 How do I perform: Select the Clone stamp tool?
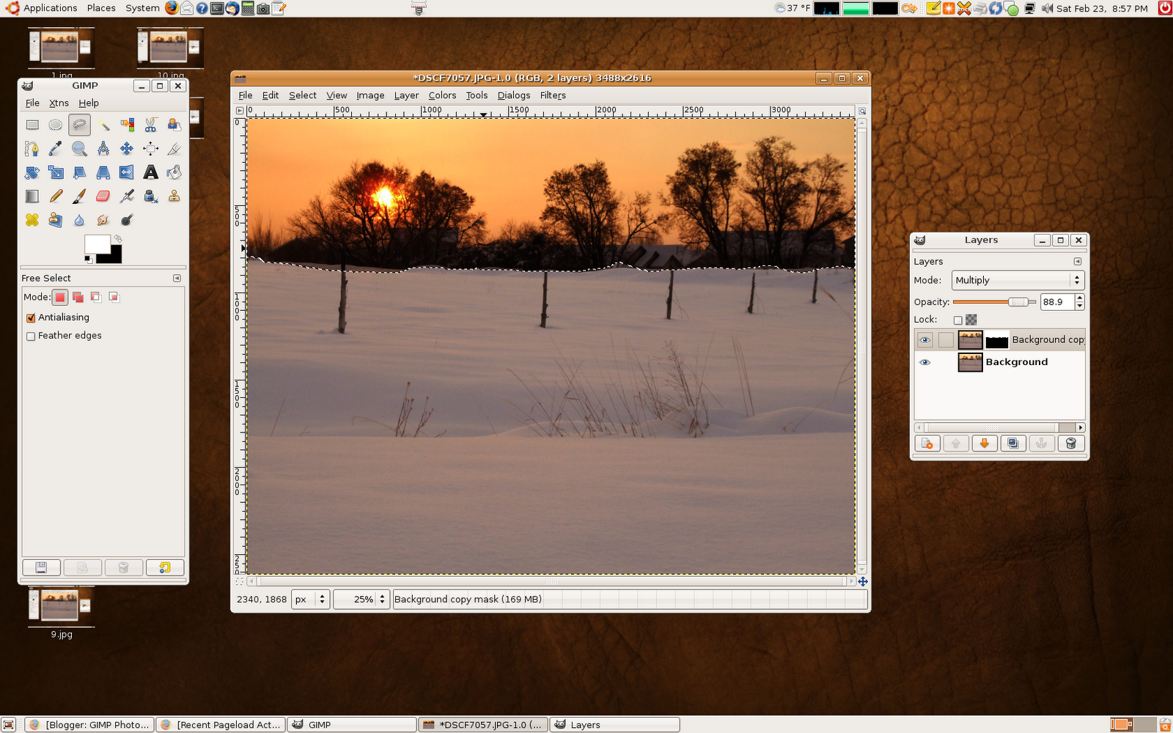174,196
